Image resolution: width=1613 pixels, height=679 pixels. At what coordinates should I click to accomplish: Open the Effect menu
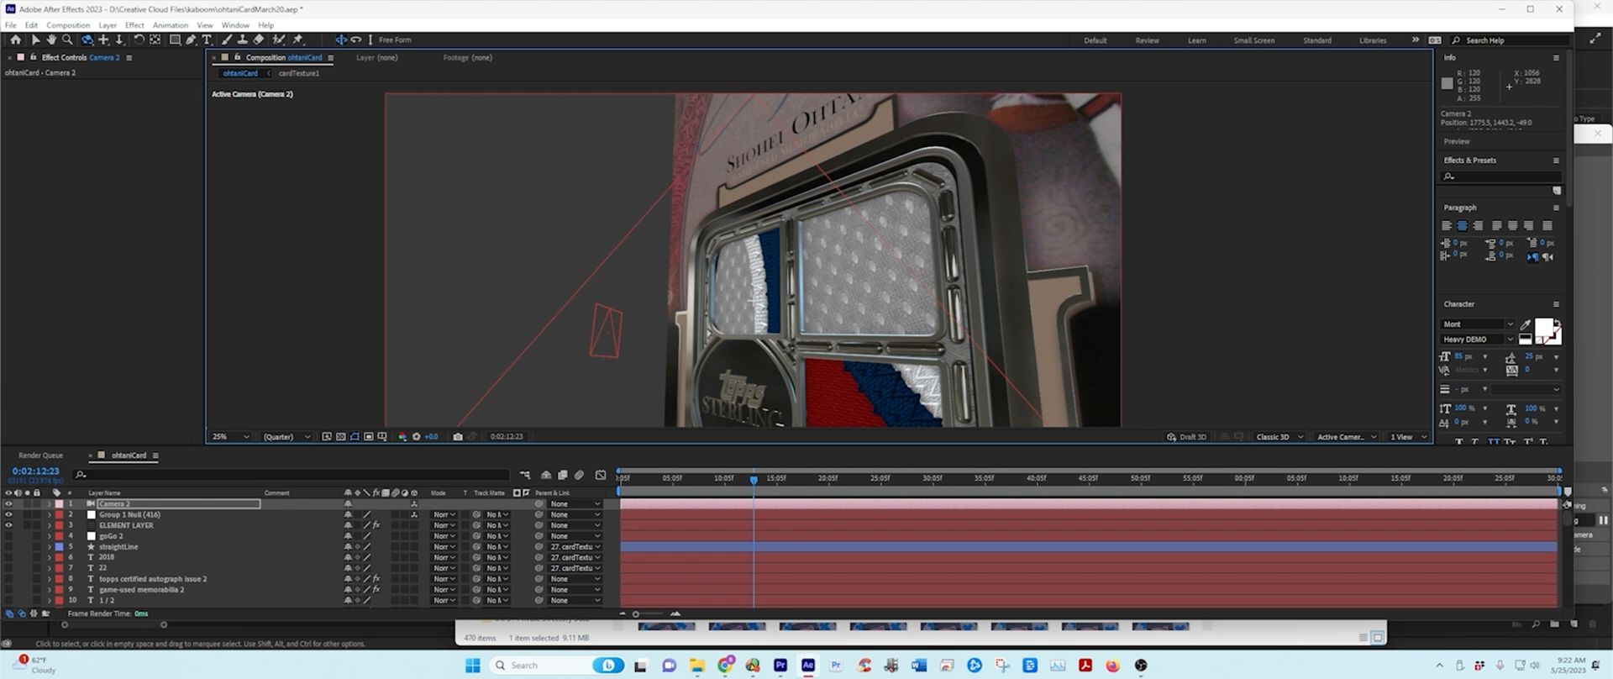click(134, 25)
